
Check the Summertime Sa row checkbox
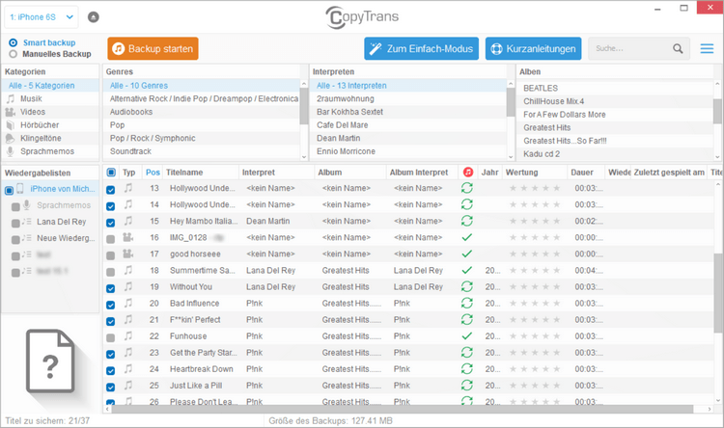click(110, 272)
